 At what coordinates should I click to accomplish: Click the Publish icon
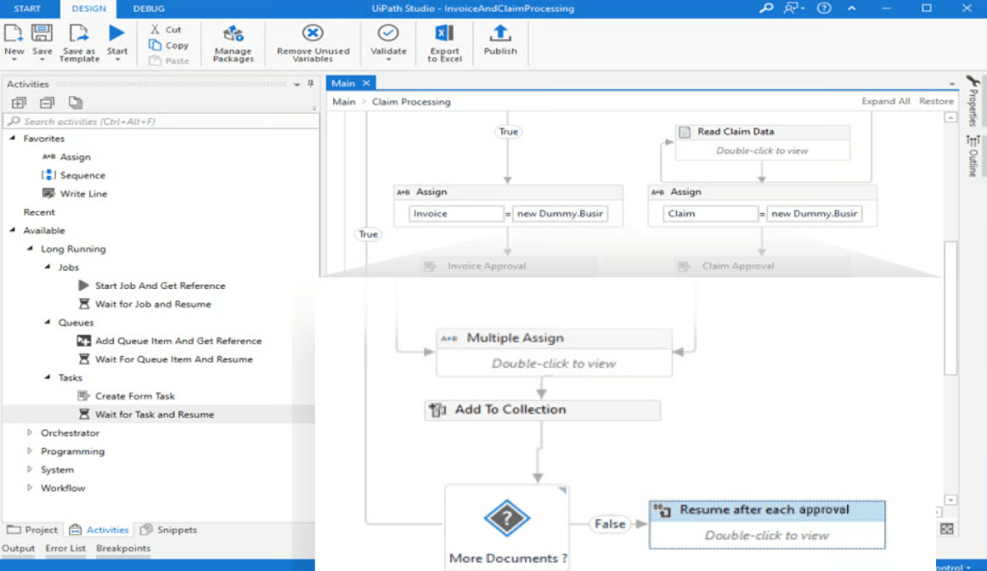[499, 33]
